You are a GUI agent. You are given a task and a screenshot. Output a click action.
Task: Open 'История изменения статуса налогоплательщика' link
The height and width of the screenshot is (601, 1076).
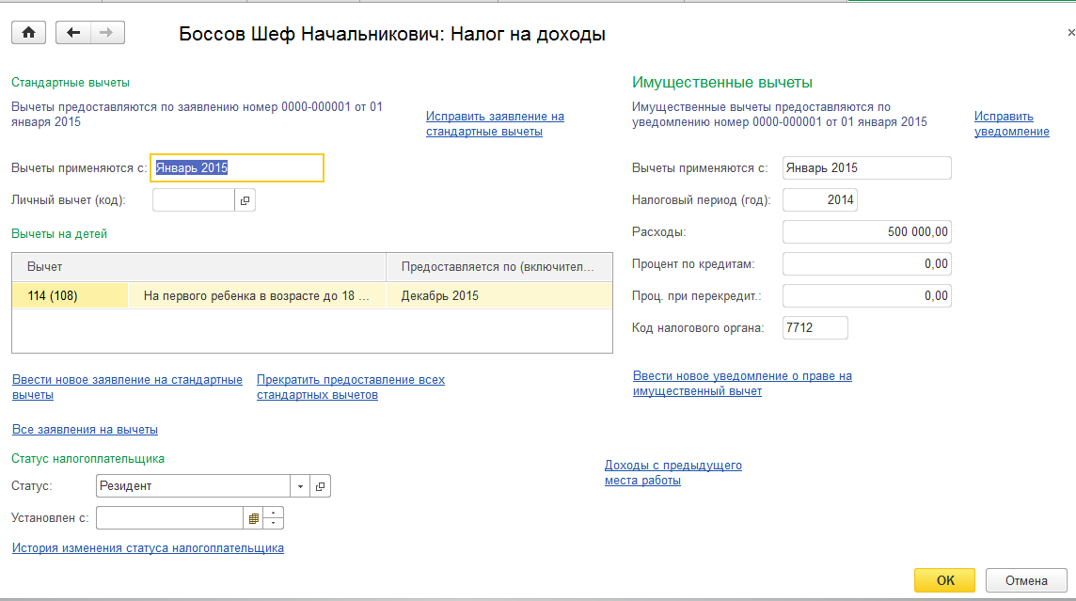(x=148, y=548)
